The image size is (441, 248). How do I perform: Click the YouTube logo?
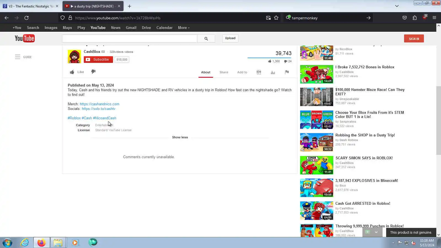click(25, 38)
